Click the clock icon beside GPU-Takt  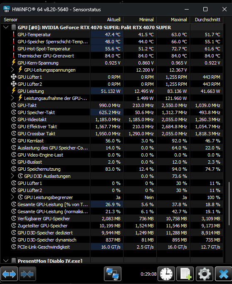[x=14, y=105]
